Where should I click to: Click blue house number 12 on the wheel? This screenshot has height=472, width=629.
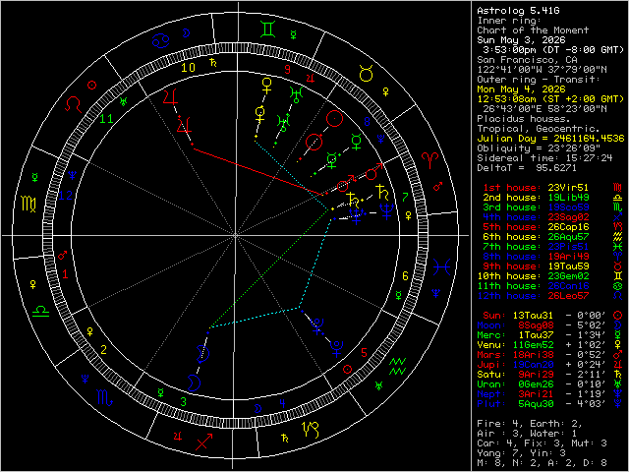(66, 196)
